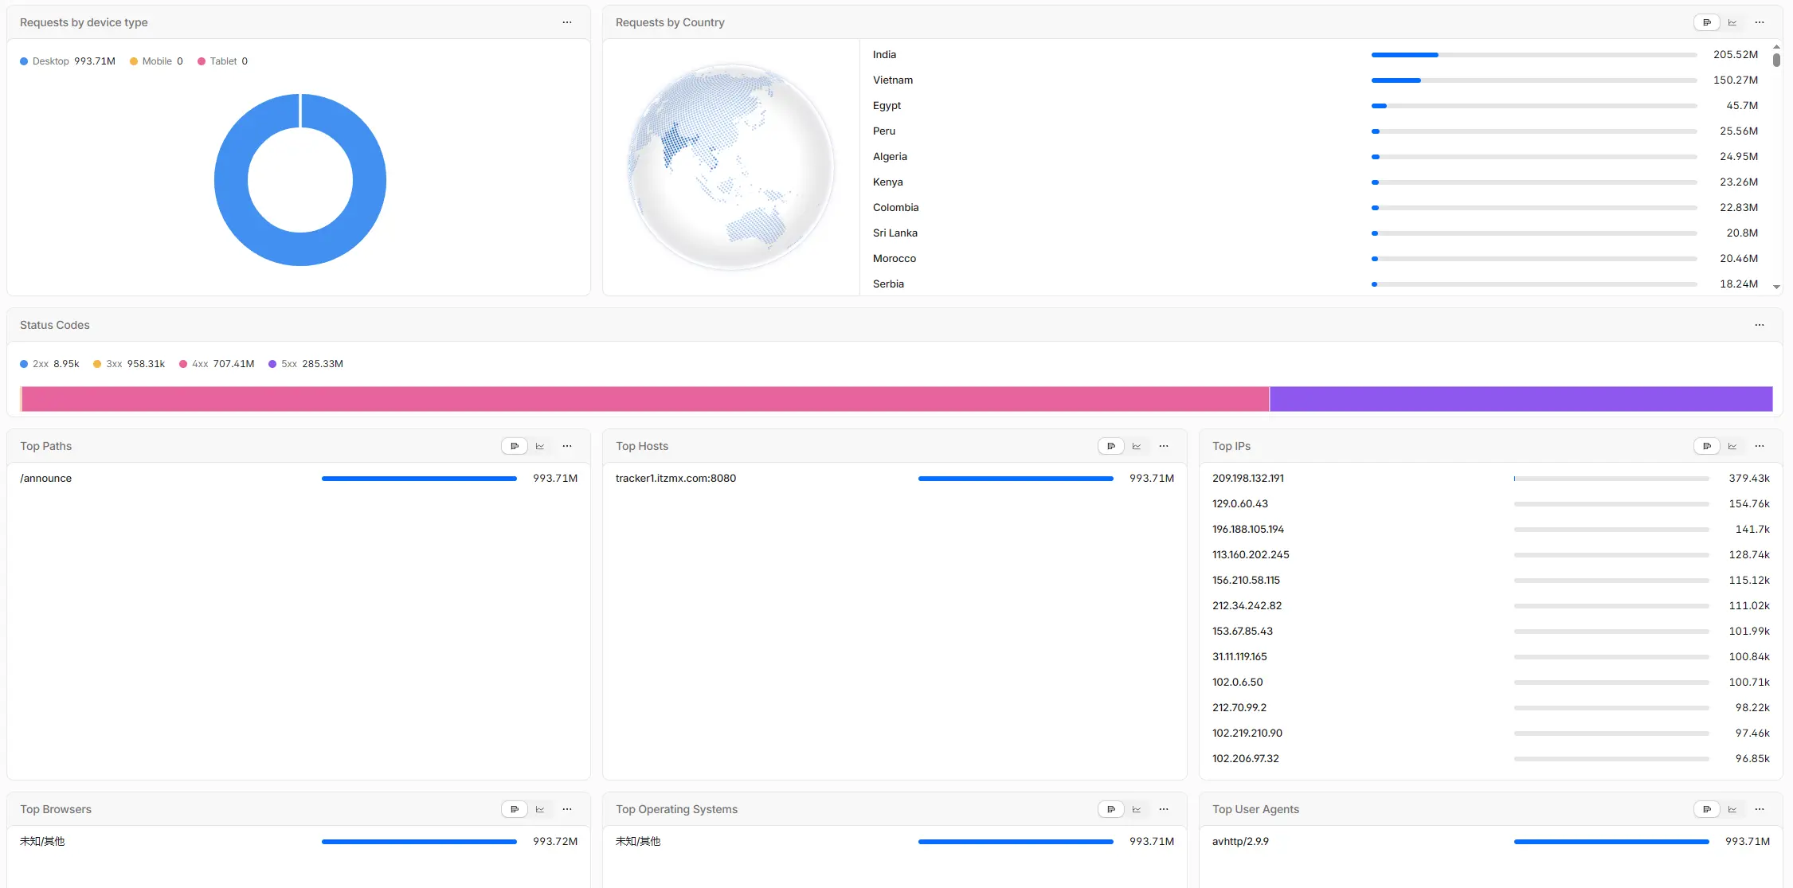Toggle the Mobile legend entry
Screen dimensions: 1793x888
[x=157, y=61]
